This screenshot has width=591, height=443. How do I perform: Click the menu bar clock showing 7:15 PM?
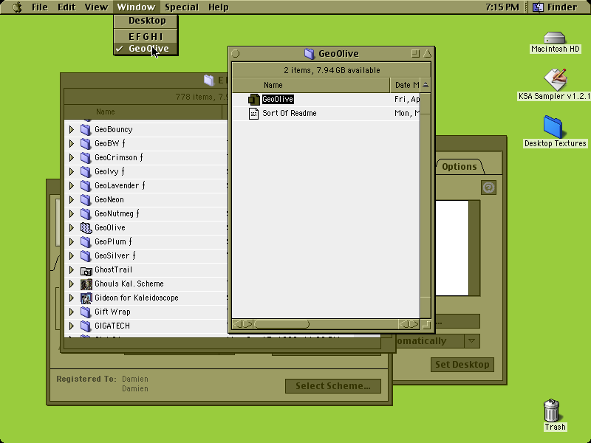(x=502, y=7)
